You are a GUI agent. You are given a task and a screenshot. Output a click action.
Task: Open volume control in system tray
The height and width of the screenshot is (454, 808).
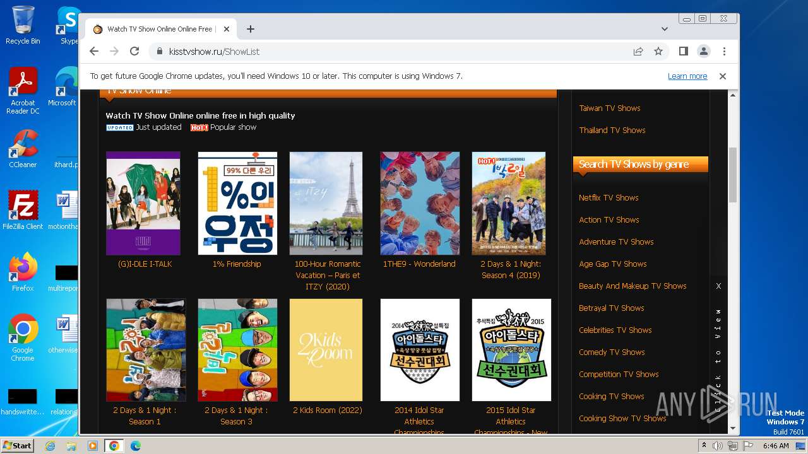coord(718,446)
